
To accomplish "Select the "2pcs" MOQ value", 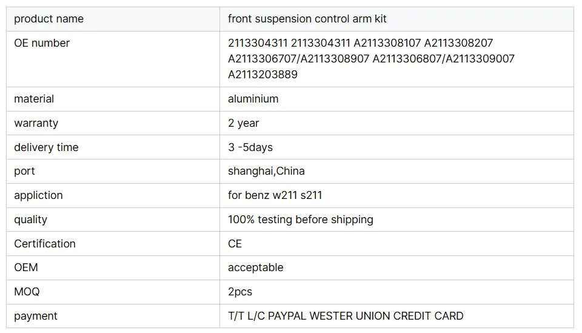I will pos(239,292).
